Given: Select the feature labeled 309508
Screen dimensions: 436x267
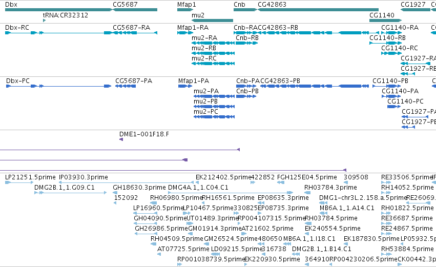Looking at the screenshot, I should click(x=356, y=177).
